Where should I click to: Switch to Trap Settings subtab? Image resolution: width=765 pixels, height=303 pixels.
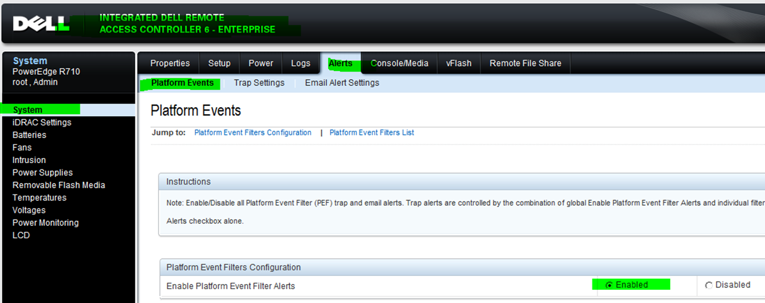(259, 83)
